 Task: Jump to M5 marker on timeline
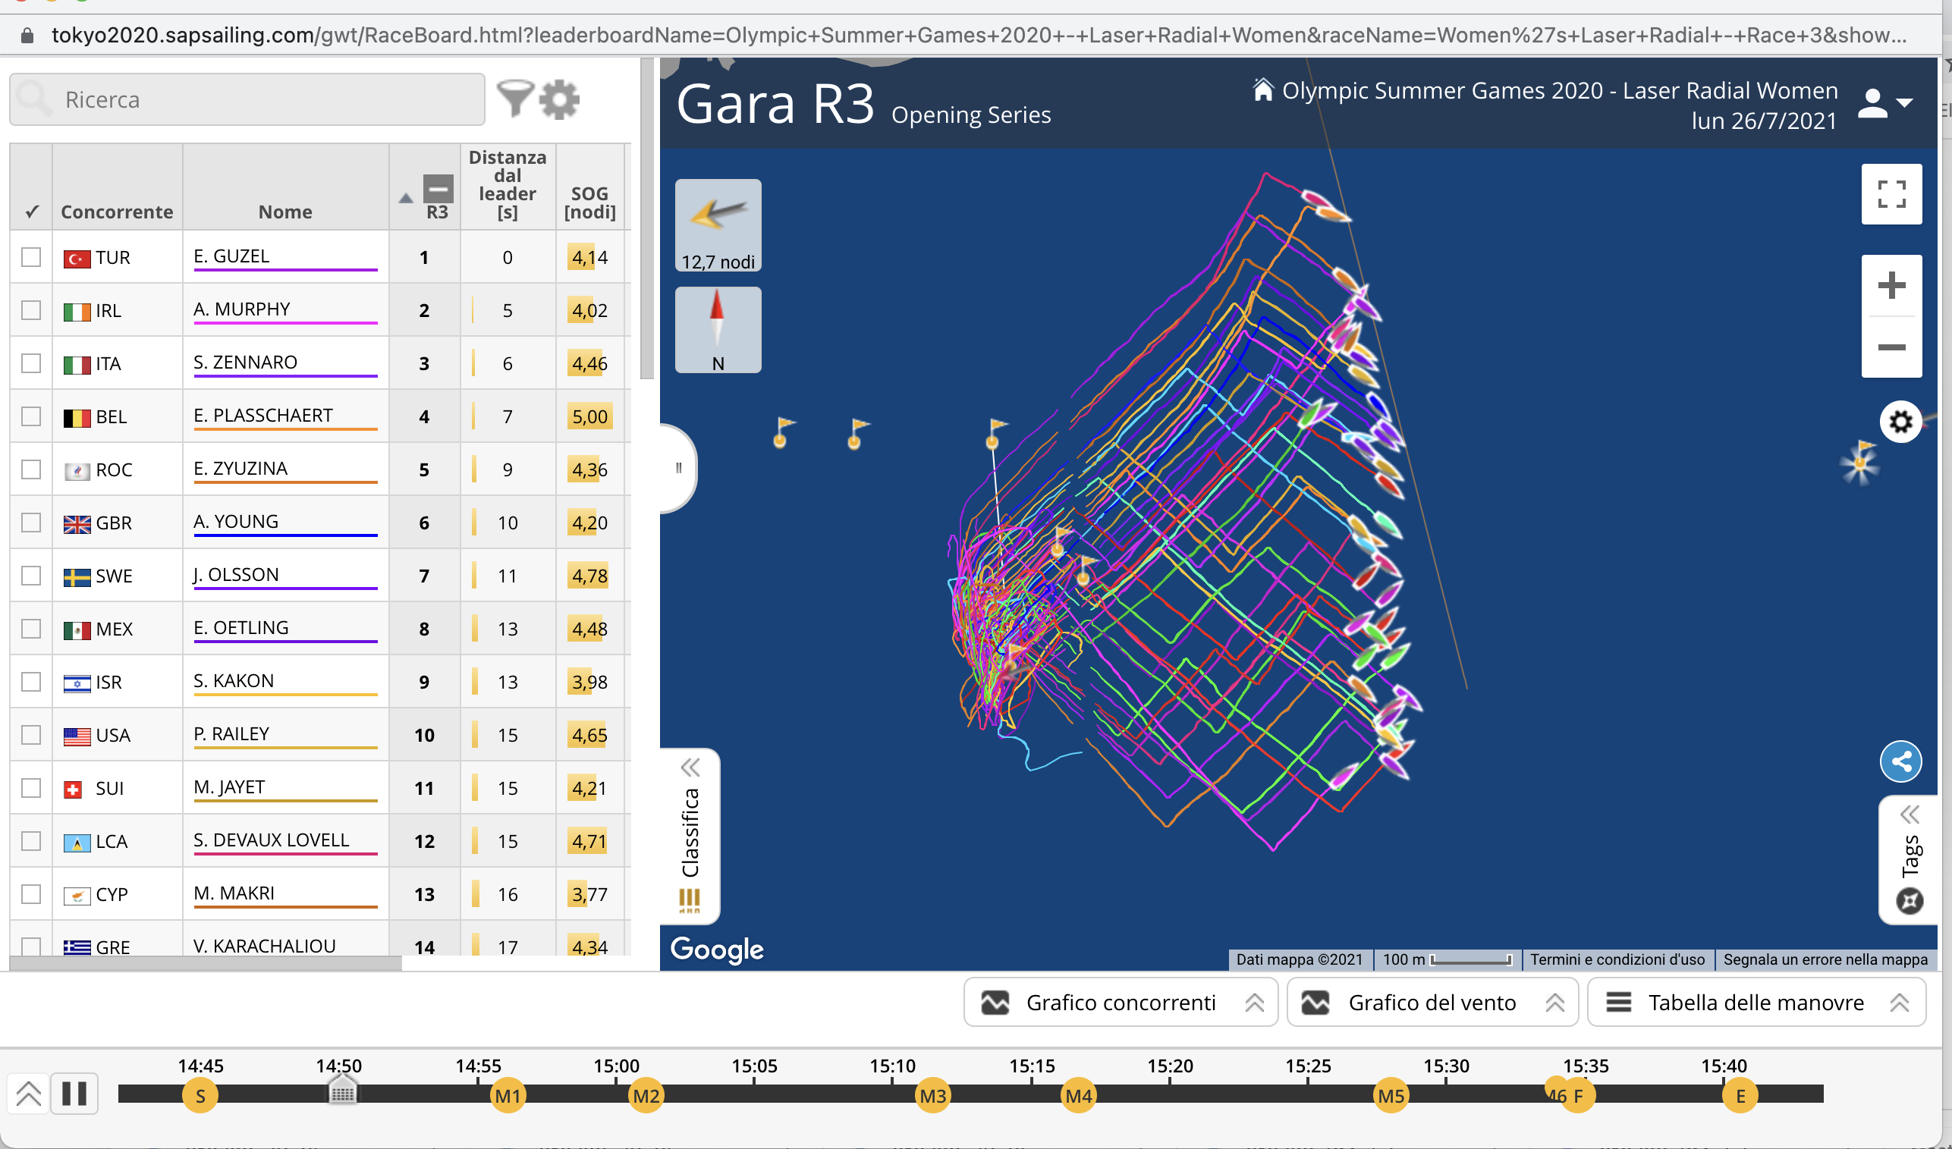click(x=1391, y=1096)
